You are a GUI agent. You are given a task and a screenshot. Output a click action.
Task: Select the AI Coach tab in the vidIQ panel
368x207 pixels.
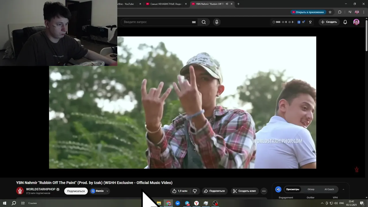click(x=329, y=189)
